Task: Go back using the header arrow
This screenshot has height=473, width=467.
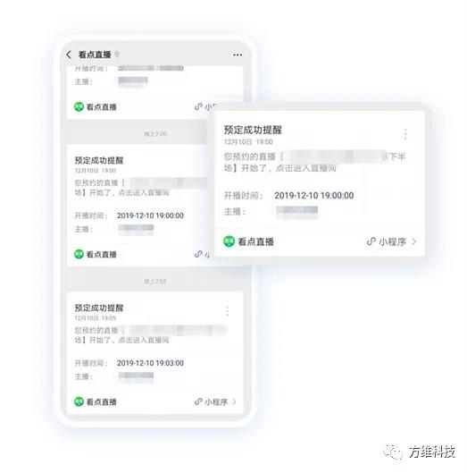Action: point(69,55)
